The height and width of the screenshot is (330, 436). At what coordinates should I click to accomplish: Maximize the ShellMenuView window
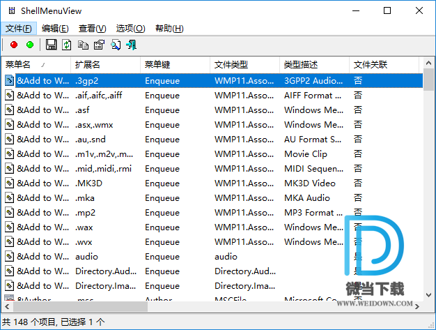[x=387, y=11]
